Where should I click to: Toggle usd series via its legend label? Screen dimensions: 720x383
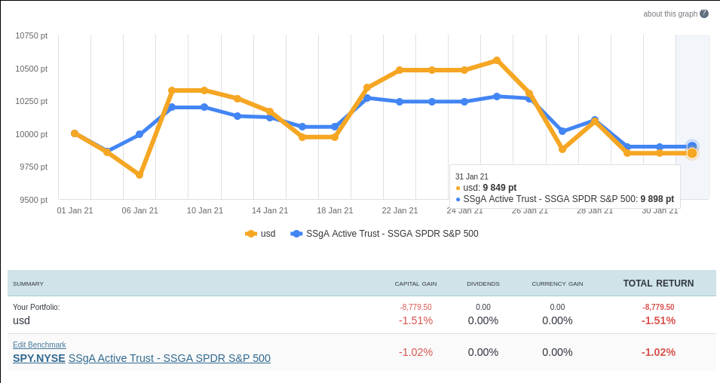click(268, 234)
